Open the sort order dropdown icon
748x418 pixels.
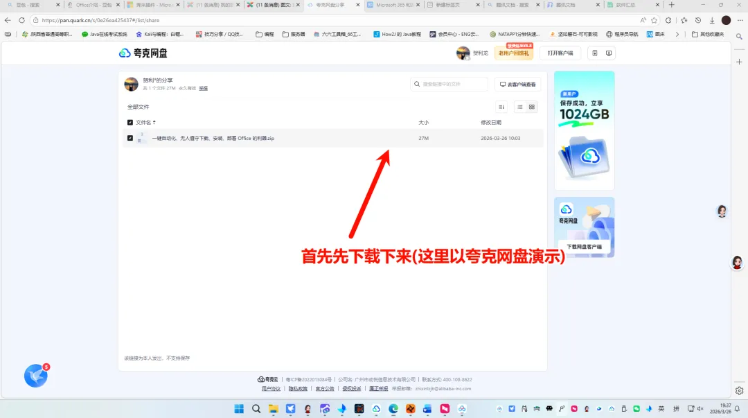click(501, 107)
